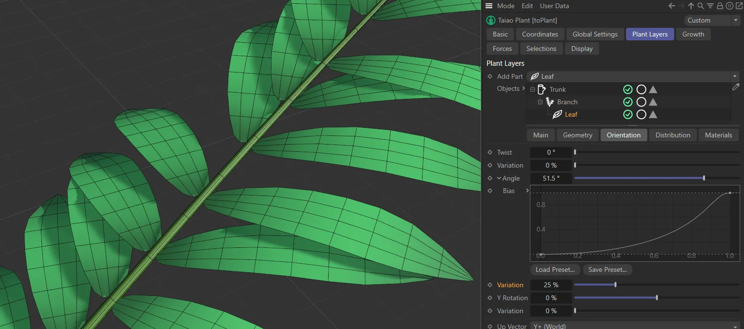Toggle the circle indicator on the Branch layer
The width and height of the screenshot is (744, 329).
pyautogui.click(x=641, y=102)
